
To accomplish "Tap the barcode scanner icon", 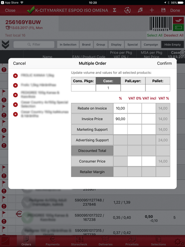I will 161,24.
